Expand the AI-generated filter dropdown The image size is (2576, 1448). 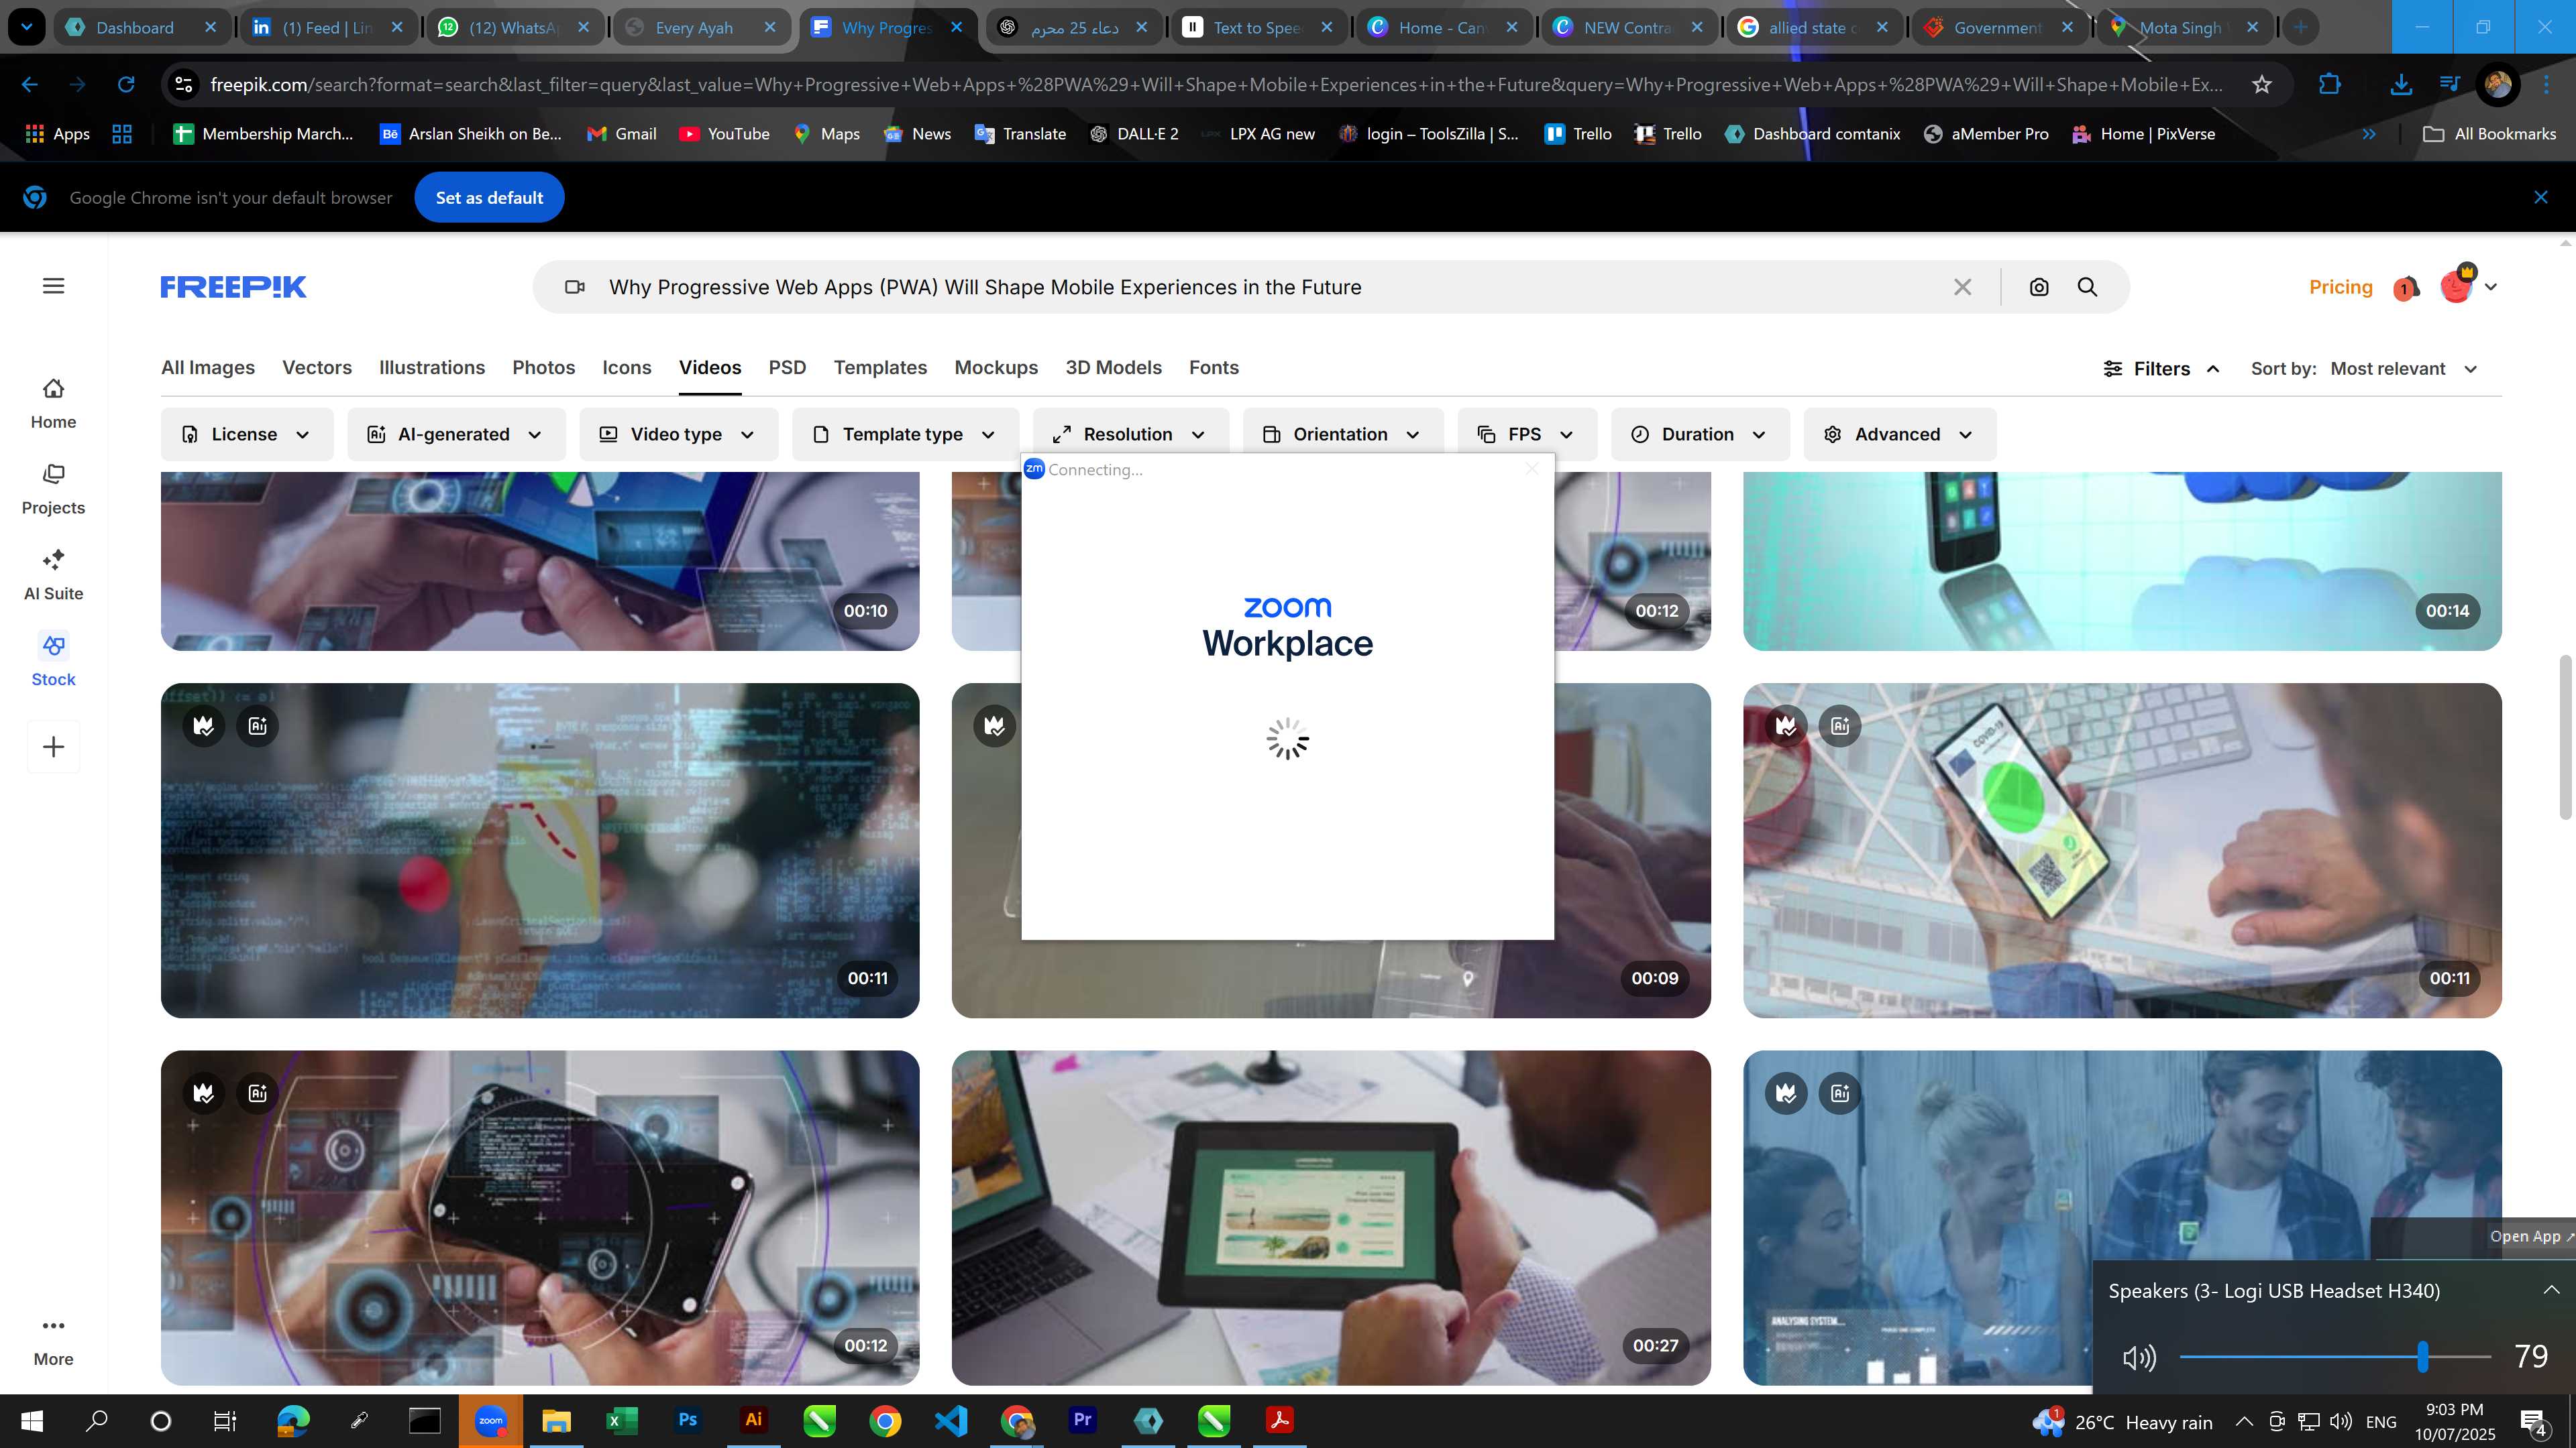(x=456, y=434)
